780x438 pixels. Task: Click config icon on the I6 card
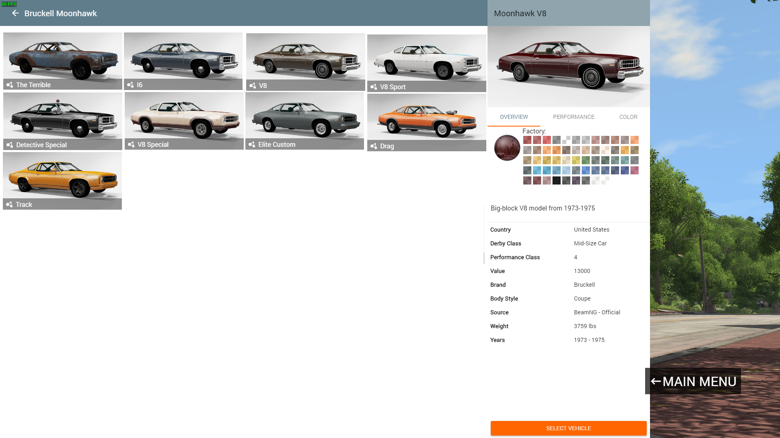coord(130,85)
